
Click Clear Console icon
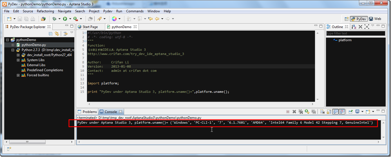pyautogui.click(x=322, y=112)
